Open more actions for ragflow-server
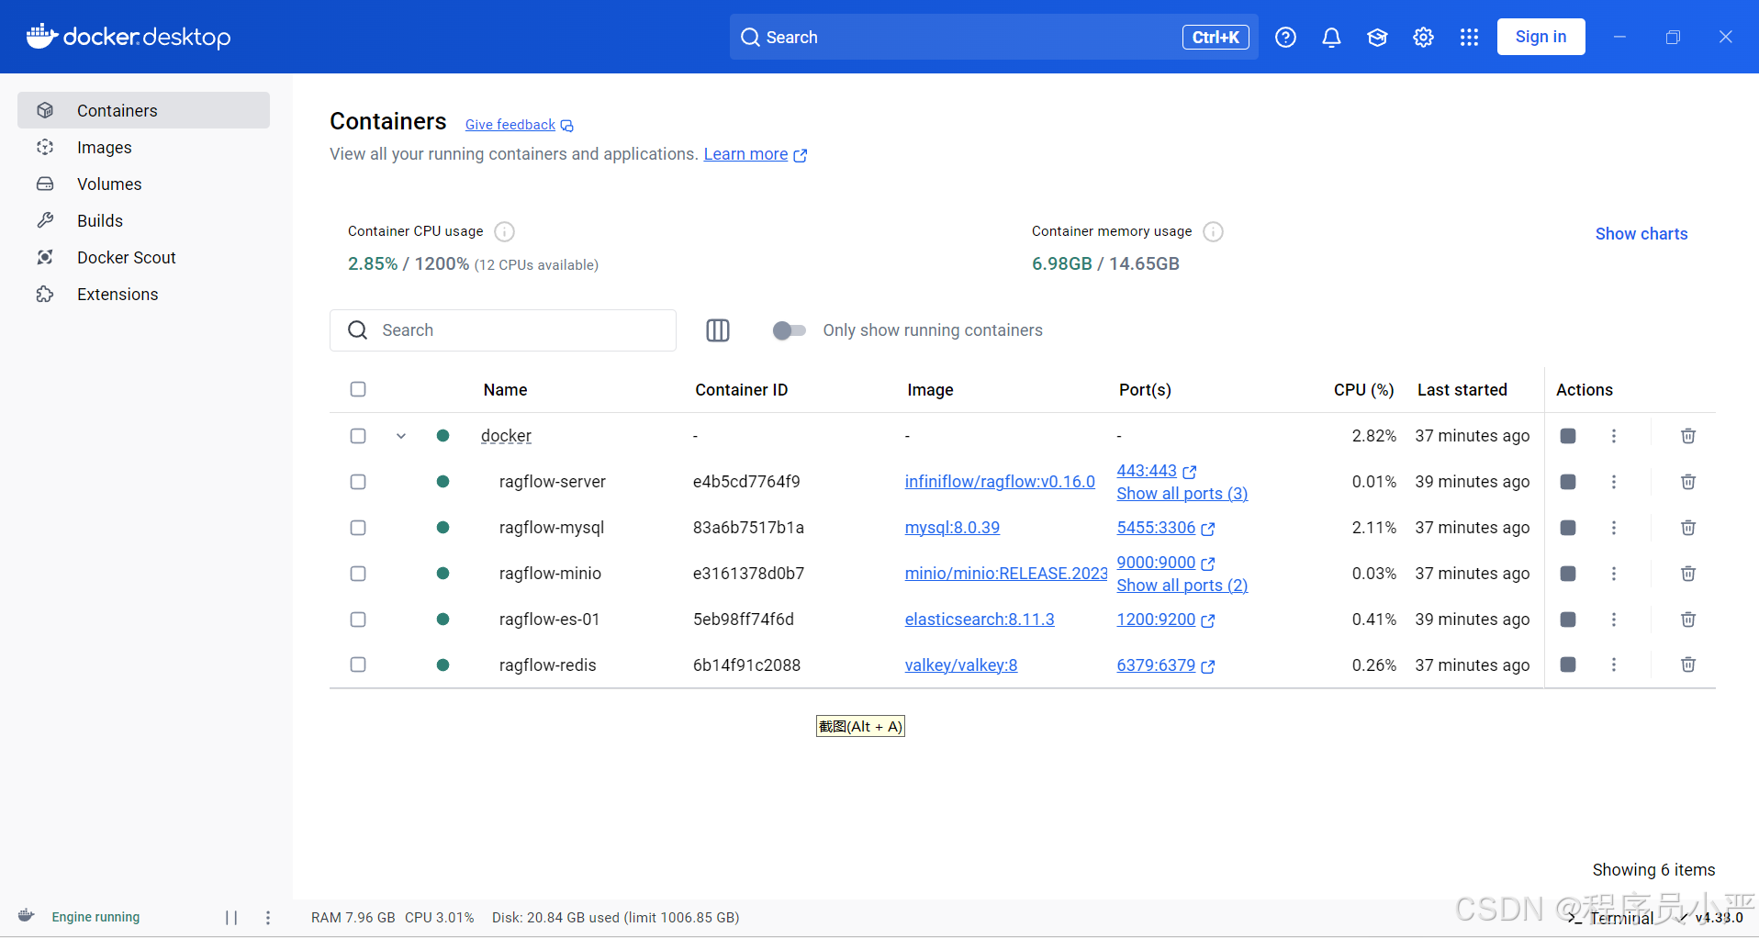 click(1614, 482)
